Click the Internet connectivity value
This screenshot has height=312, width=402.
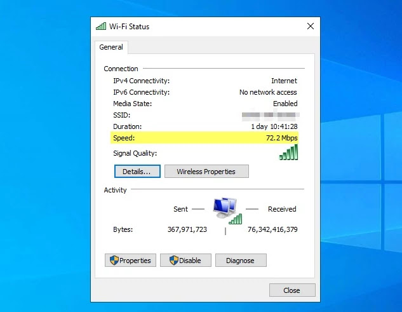pos(284,81)
